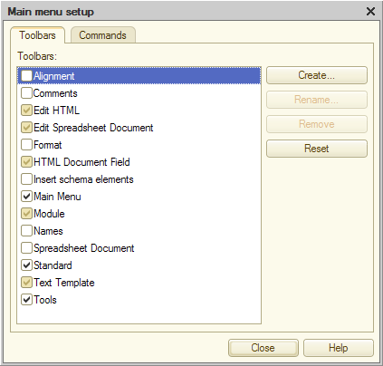The image size is (383, 366).
Task: Open Help for this dialog
Action: point(339,348)
